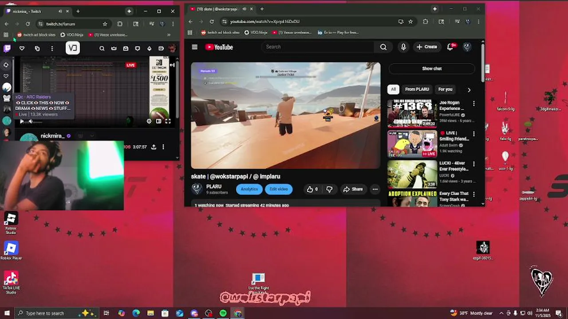
Task: Open more options beside stream share icon
Action: click(x=163, y=147)
